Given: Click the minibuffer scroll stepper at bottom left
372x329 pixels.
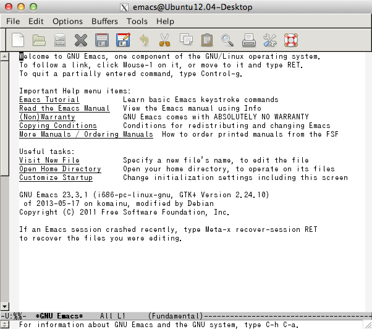Looking at the screenshot, I should [5, 325].
